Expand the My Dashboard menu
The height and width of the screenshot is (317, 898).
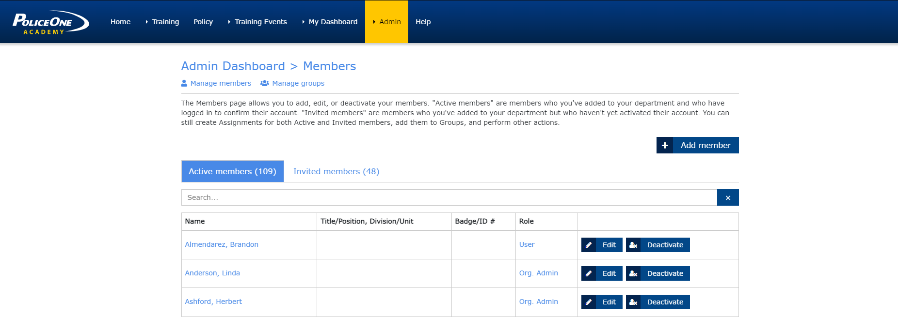[x=329, y=22]
